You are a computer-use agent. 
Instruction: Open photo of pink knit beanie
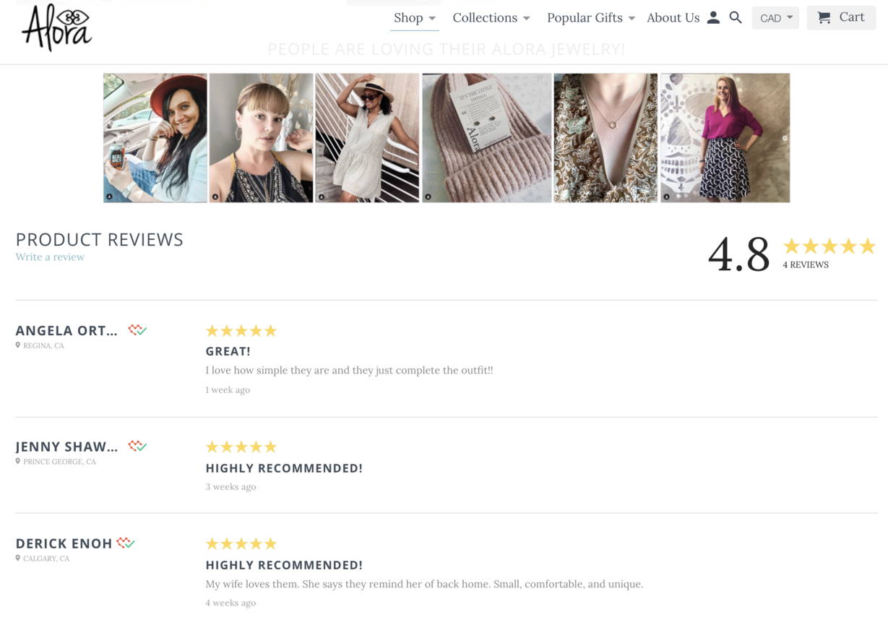pyautogui.click(x=487, y=137)
